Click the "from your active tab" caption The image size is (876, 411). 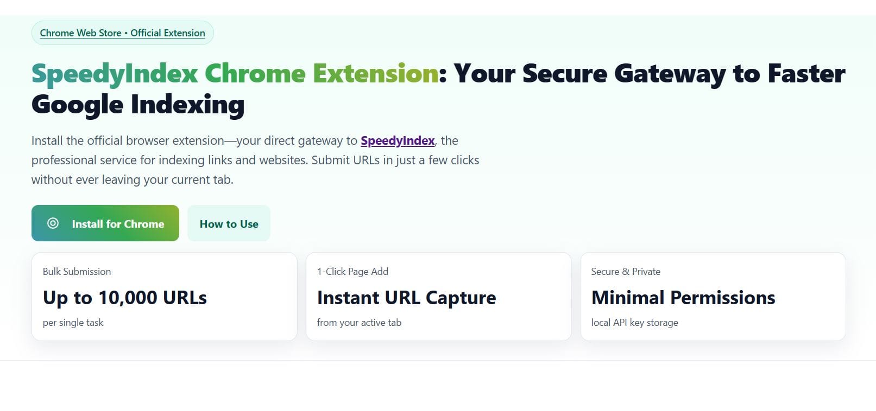point(359,323)
